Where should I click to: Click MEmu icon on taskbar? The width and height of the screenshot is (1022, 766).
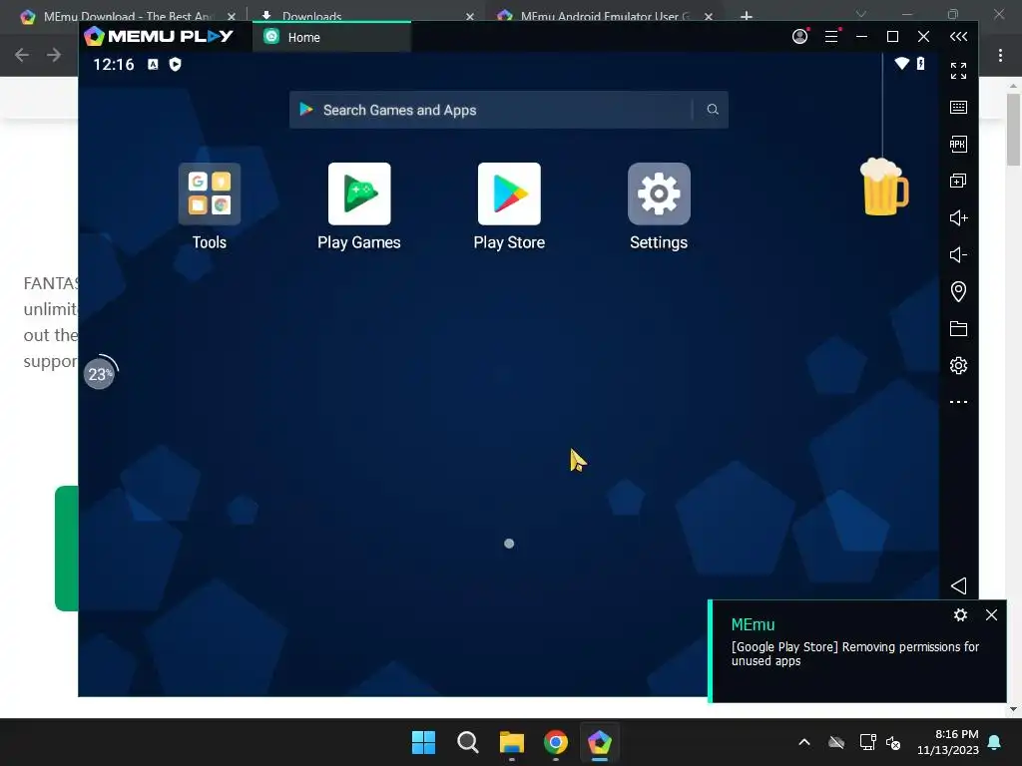[x=600, y=742]
